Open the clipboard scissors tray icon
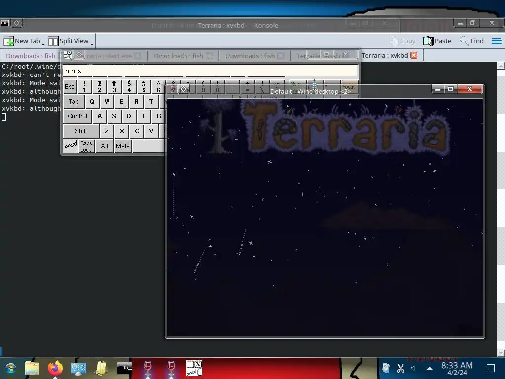 pyautogui.click(x=400, y=368)
